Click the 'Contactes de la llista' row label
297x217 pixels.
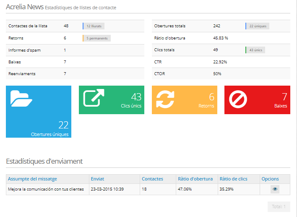28,26
